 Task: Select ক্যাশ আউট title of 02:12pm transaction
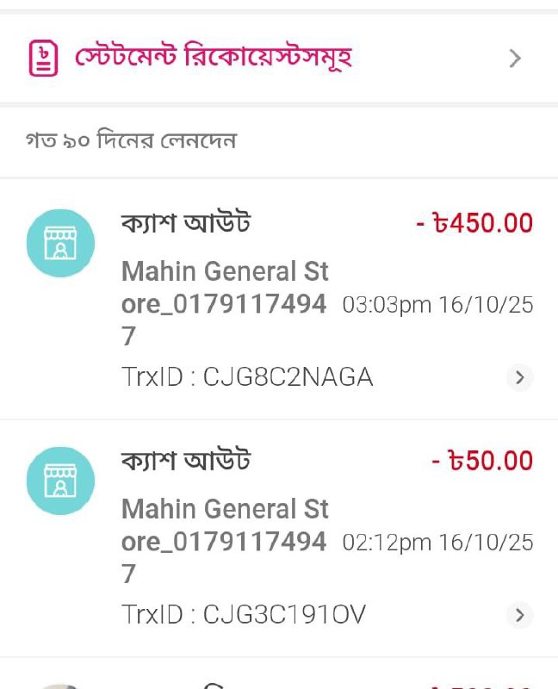186,462
